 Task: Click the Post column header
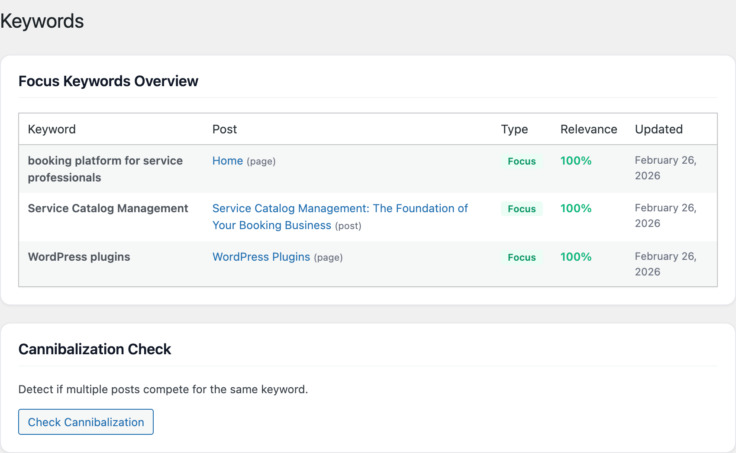click(224, 129)
